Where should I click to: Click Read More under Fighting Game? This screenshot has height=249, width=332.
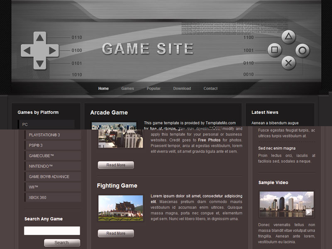[x=116, y=233]
